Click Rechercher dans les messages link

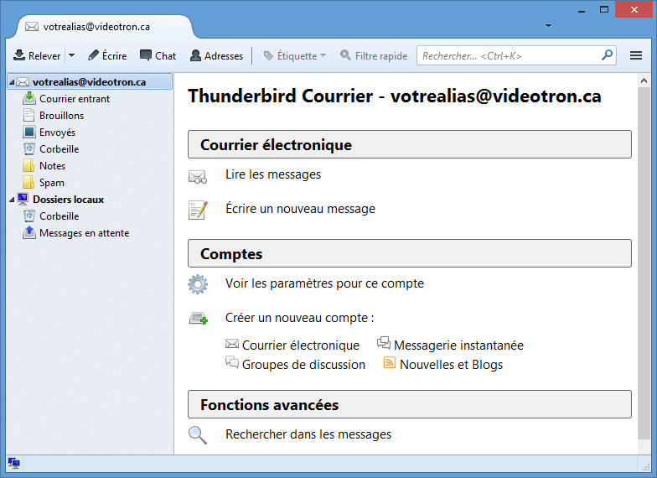[x=308, y=434]
